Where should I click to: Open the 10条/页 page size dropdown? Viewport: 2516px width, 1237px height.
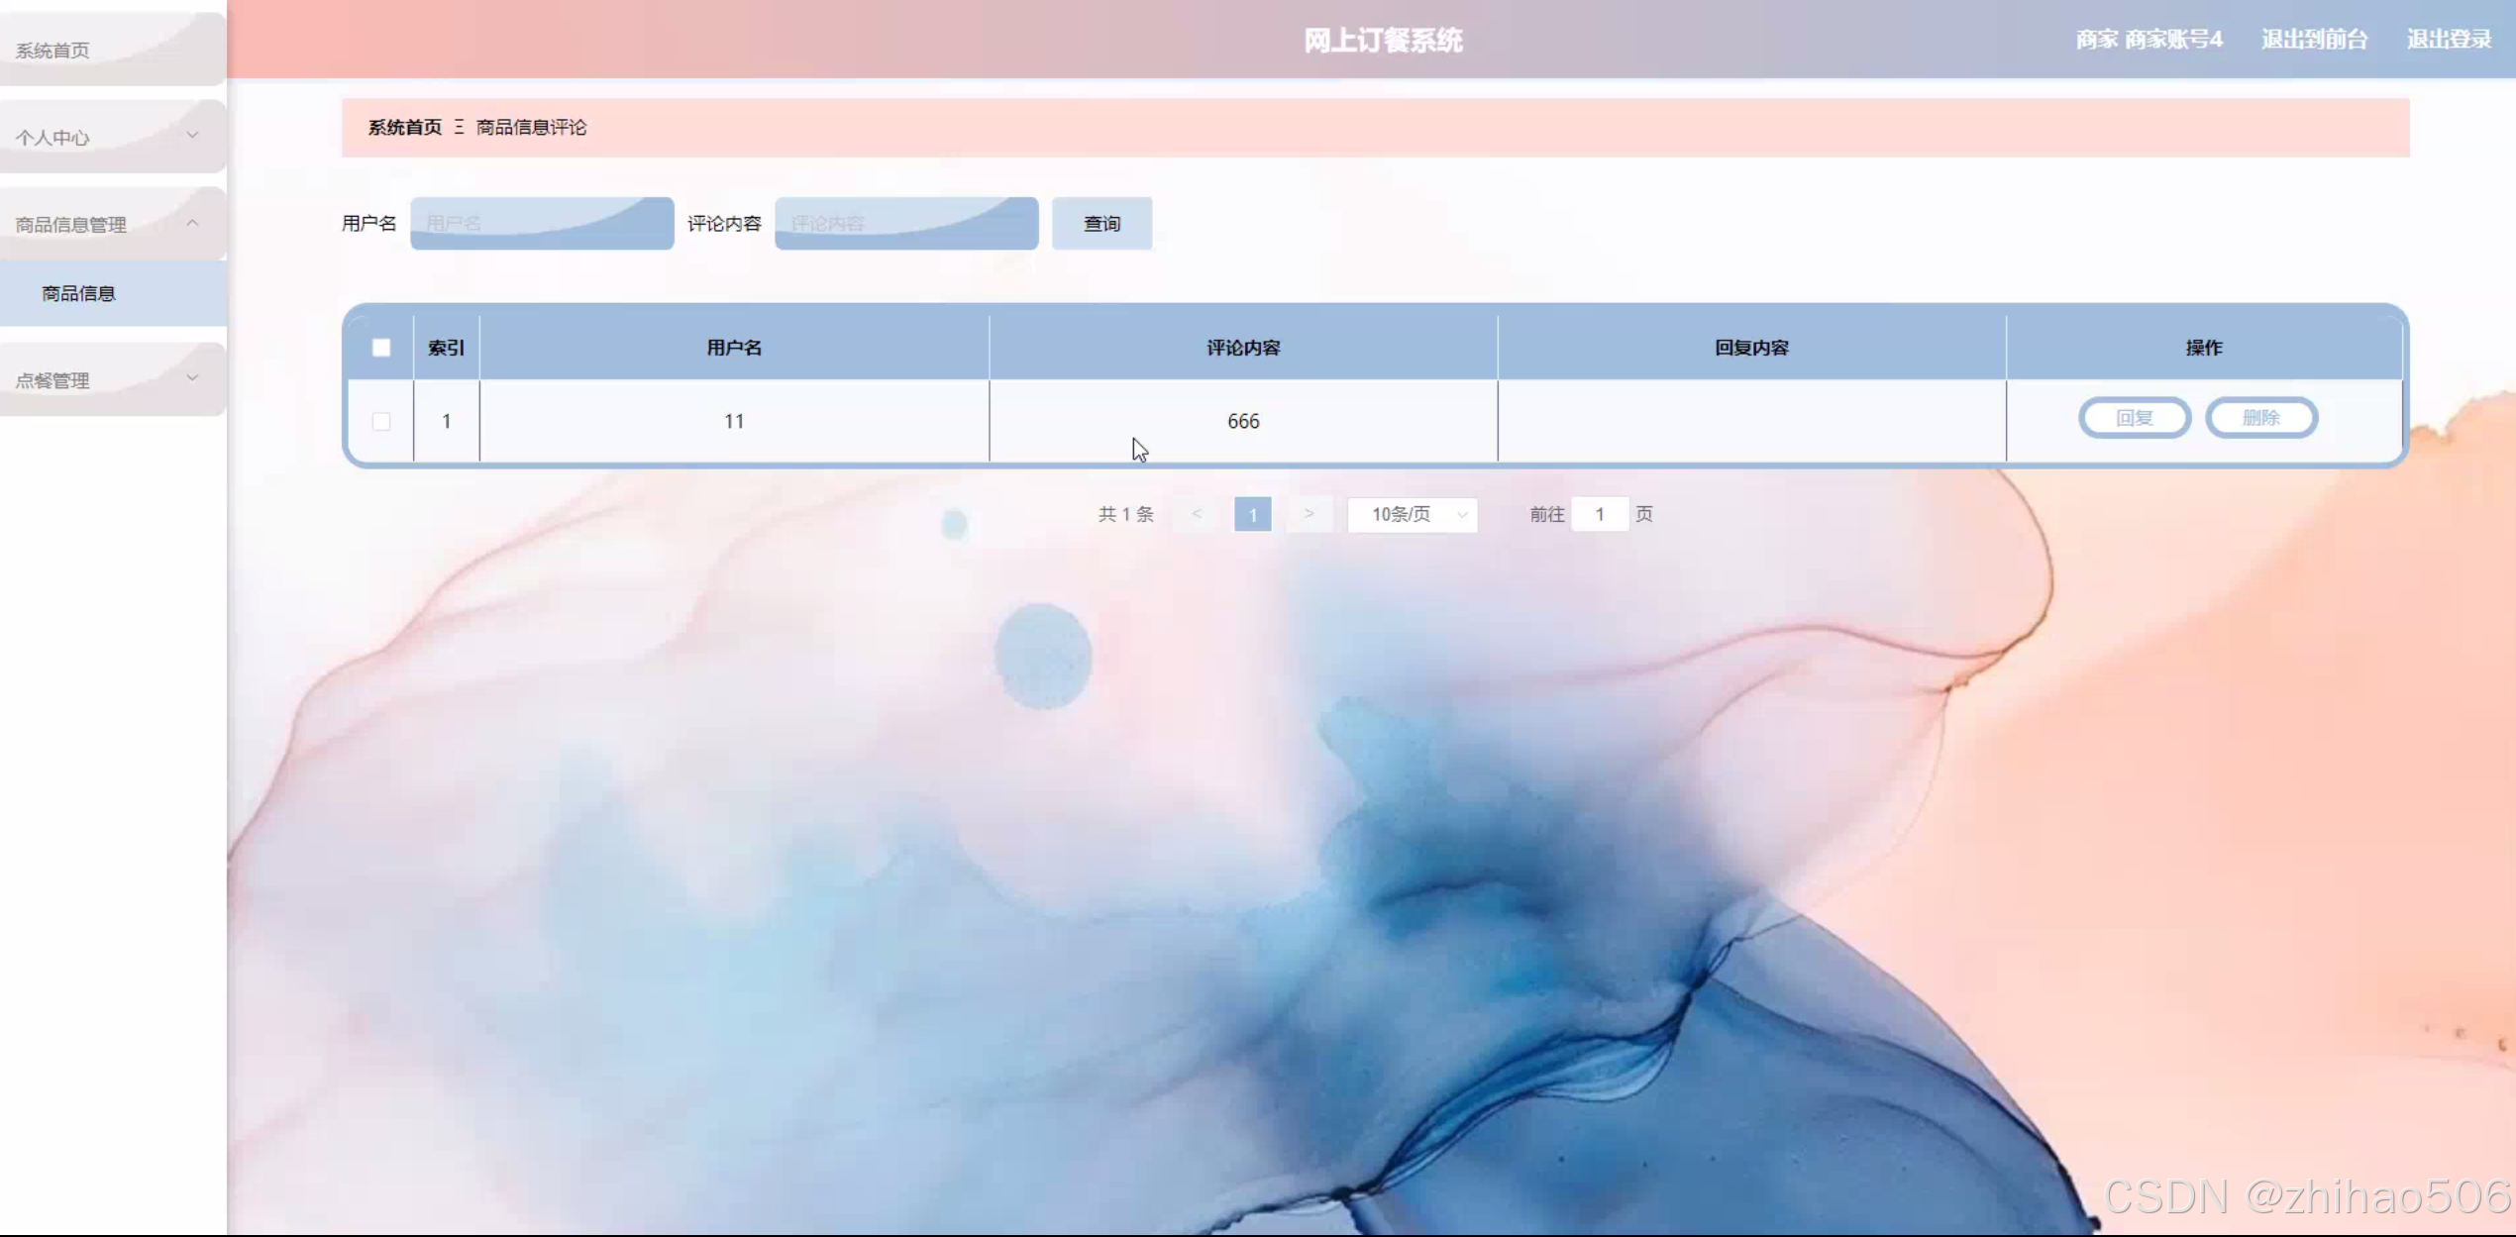pyautogui.click(x=1413, y=514)
